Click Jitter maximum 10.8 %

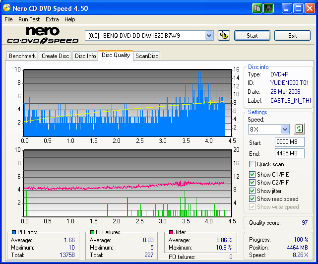pos(224,248)
